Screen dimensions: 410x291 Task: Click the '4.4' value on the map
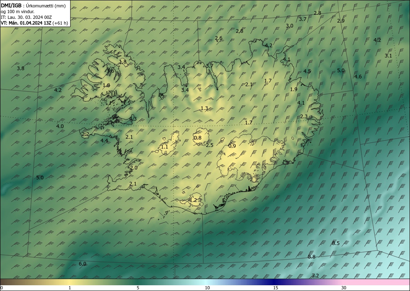click(104, 140)
